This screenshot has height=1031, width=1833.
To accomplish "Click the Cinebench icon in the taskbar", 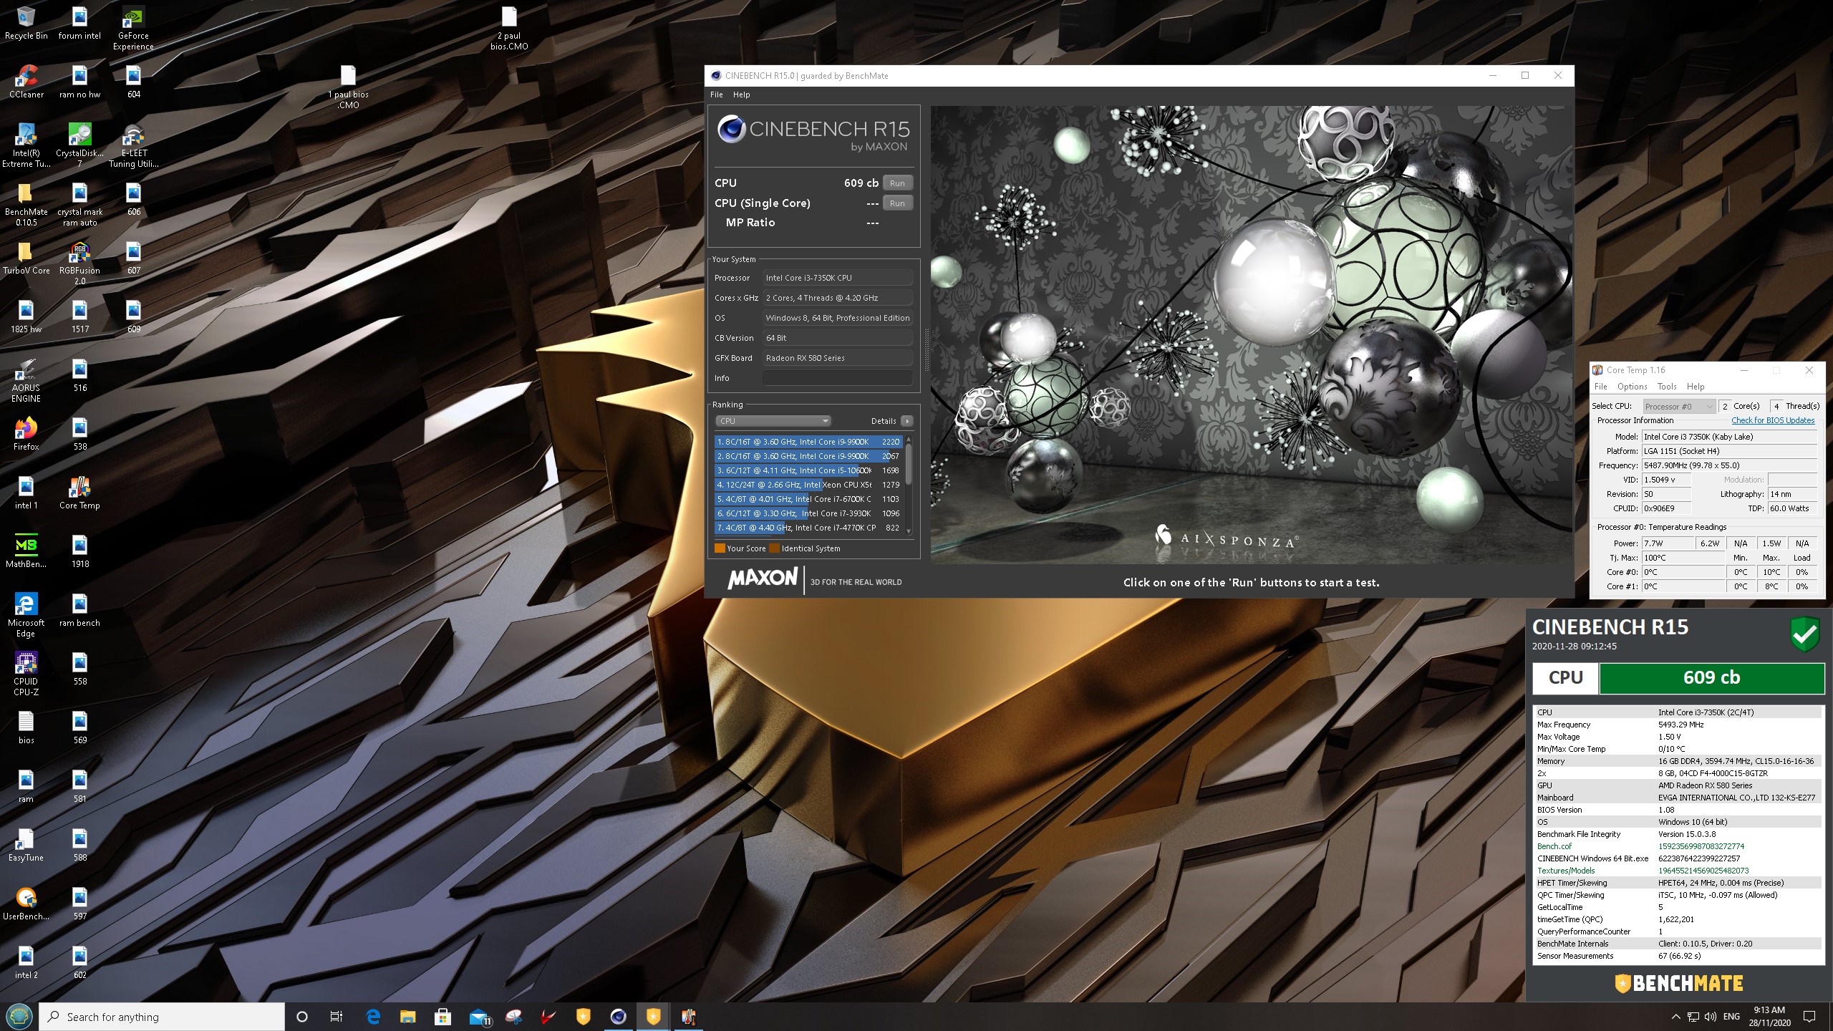I will 618,1017.
